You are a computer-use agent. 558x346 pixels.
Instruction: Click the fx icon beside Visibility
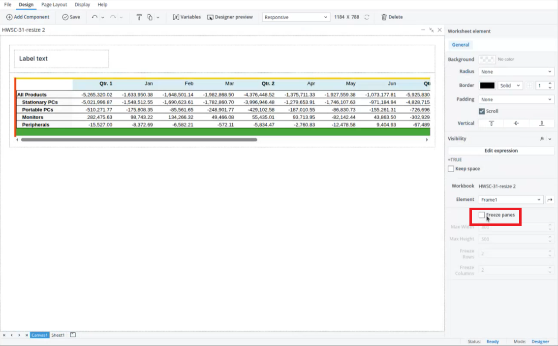click(542, 139)
